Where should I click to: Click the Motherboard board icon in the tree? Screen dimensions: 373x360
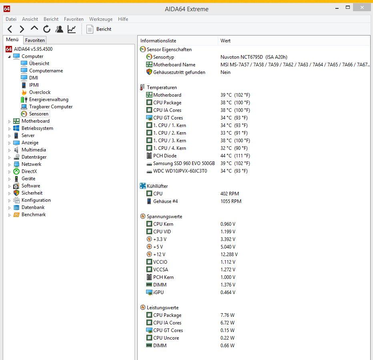[x=16, y=121]
